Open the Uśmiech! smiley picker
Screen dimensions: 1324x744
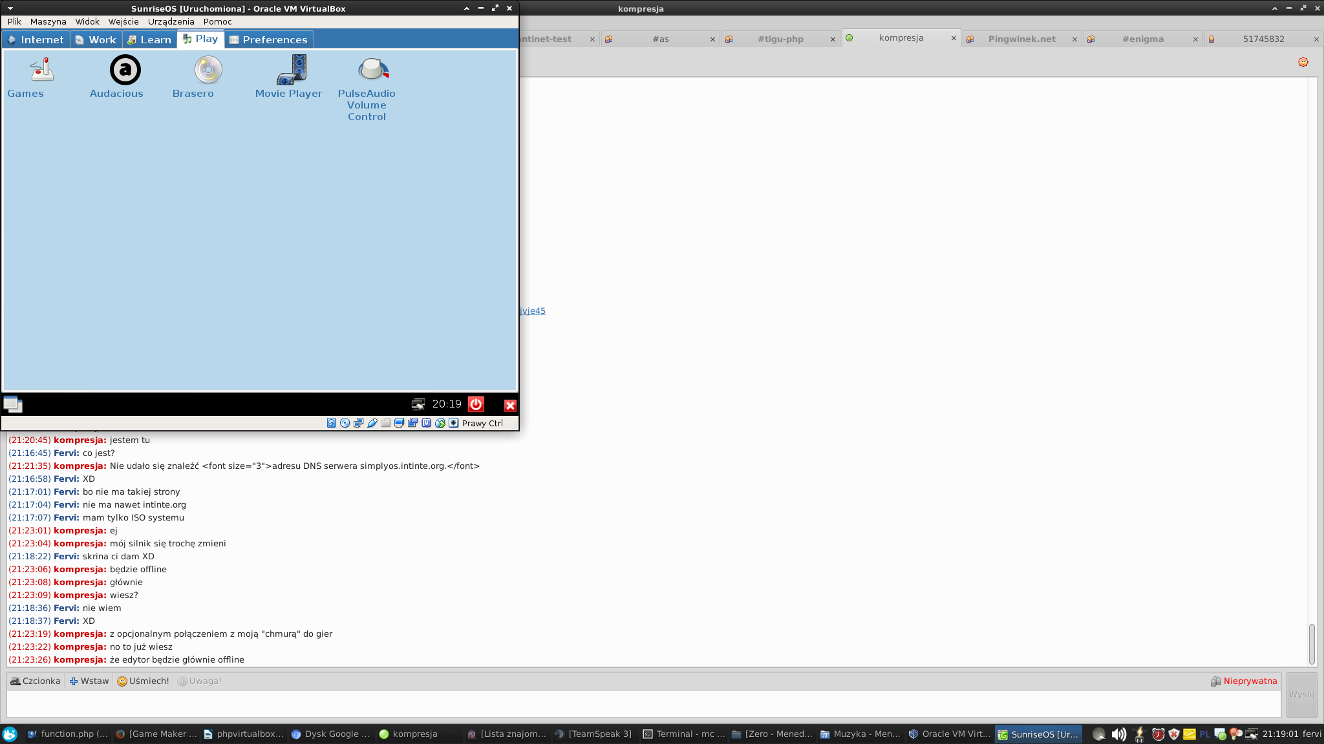[x=143, y=681]
